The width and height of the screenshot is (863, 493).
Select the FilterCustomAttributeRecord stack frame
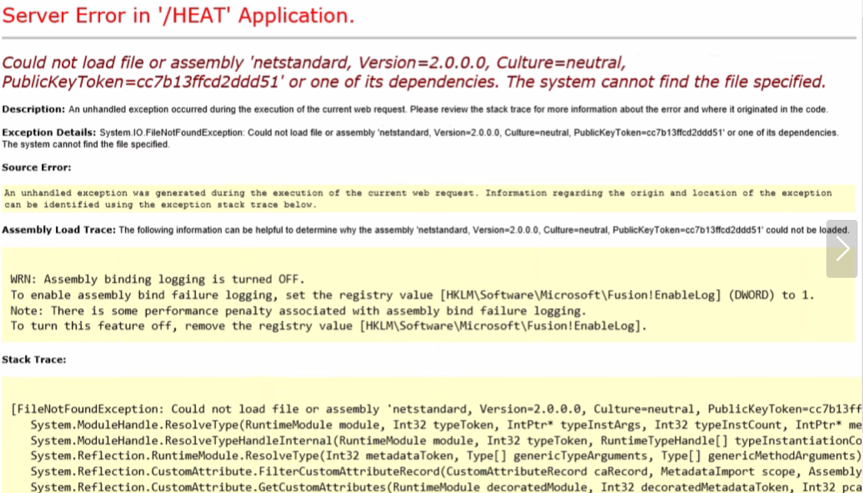pos(427,472)
